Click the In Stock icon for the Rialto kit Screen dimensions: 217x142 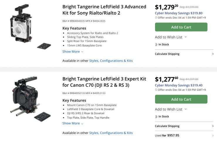[x=156, y=45]
